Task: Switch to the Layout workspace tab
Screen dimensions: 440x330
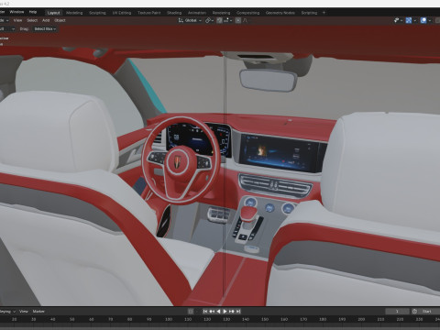Action: [53, 13]
